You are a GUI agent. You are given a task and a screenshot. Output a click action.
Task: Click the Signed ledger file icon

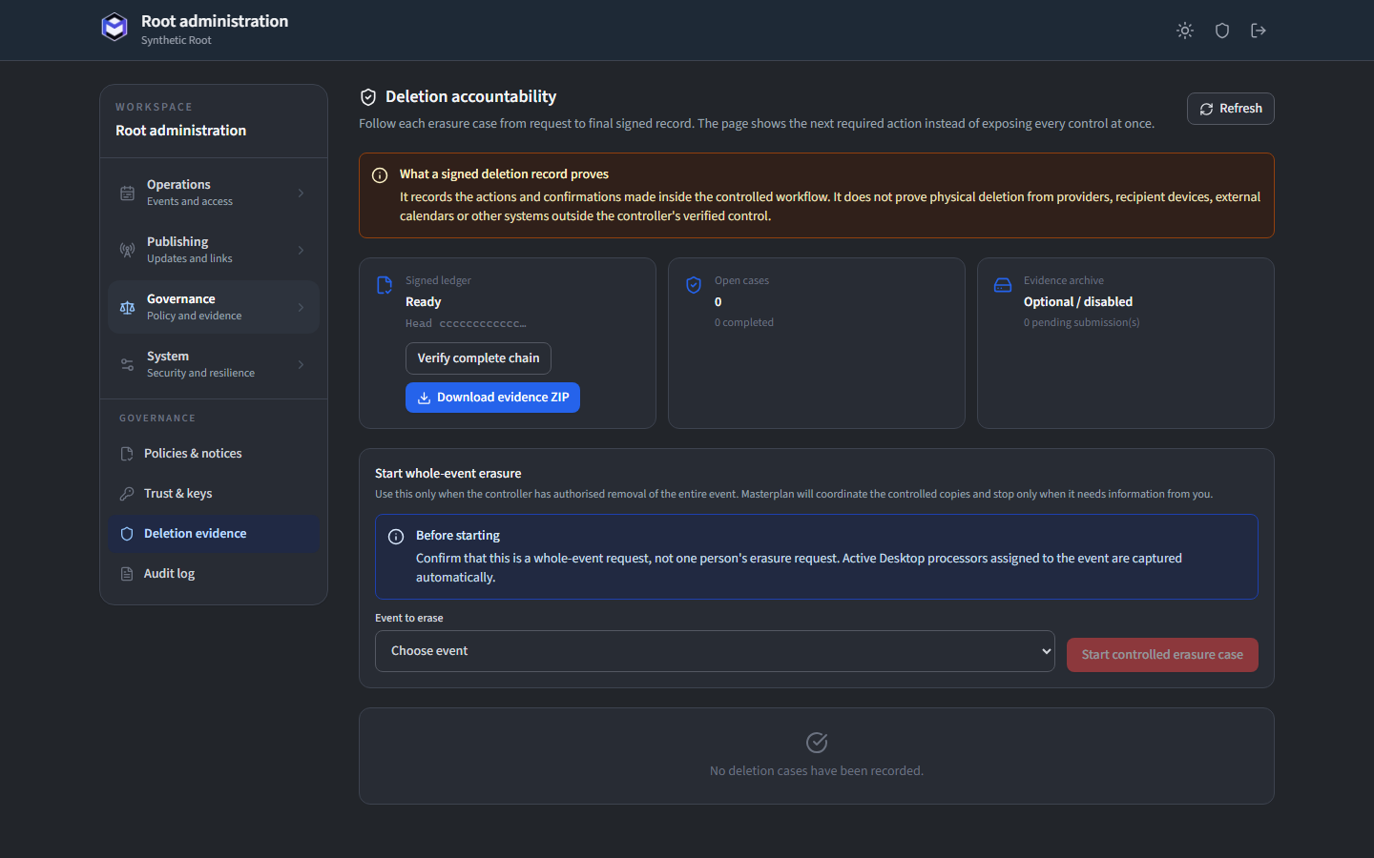385,285
